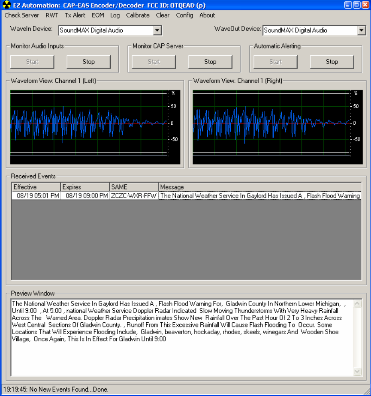
Task: Click the status bar No New Events message
Action: [x=56, y=390]
